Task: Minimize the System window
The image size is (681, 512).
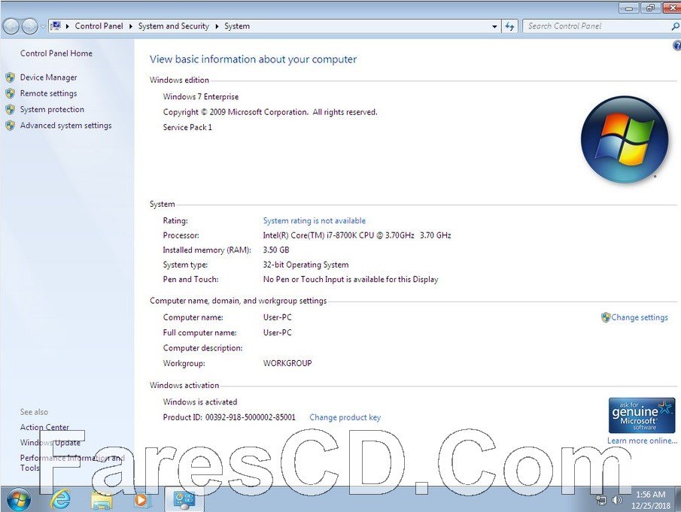Action: (x=628, y=8)
